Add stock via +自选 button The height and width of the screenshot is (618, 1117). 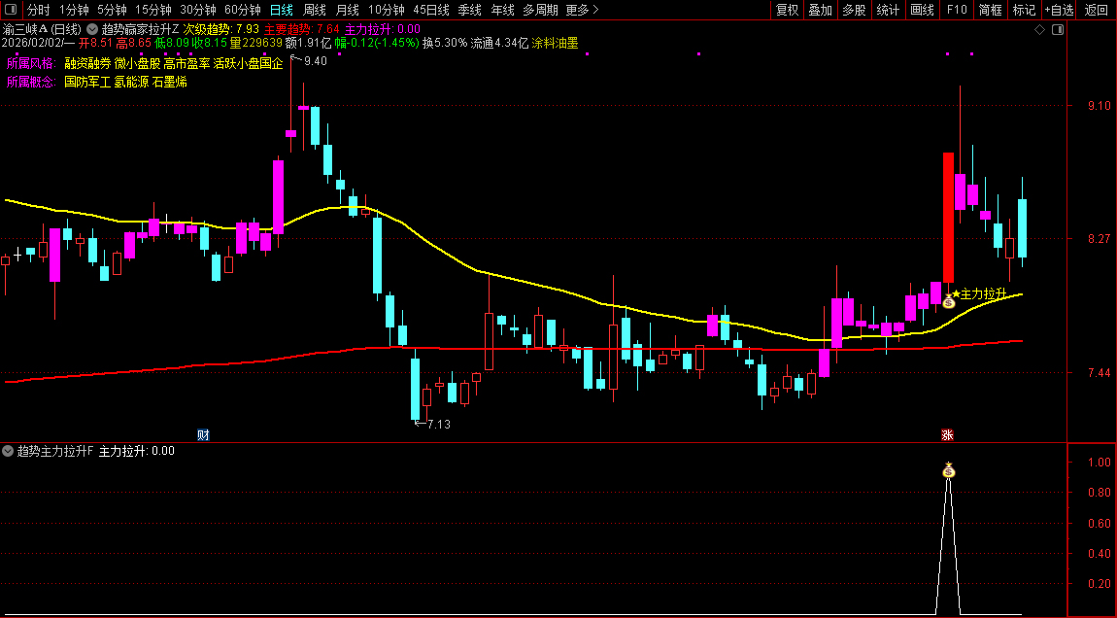click(x=1060, y=10)
